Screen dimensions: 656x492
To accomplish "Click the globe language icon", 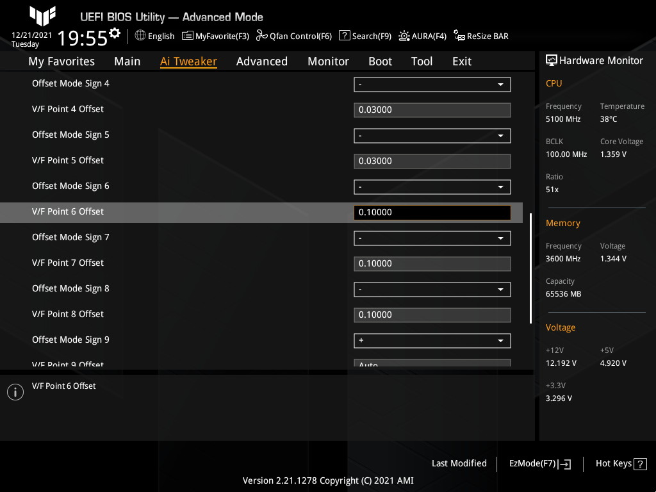I will [140, 36].
